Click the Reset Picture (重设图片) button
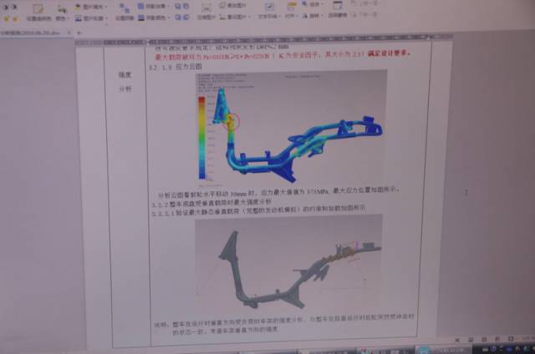 pyautogui.click(x=234, y=17)
